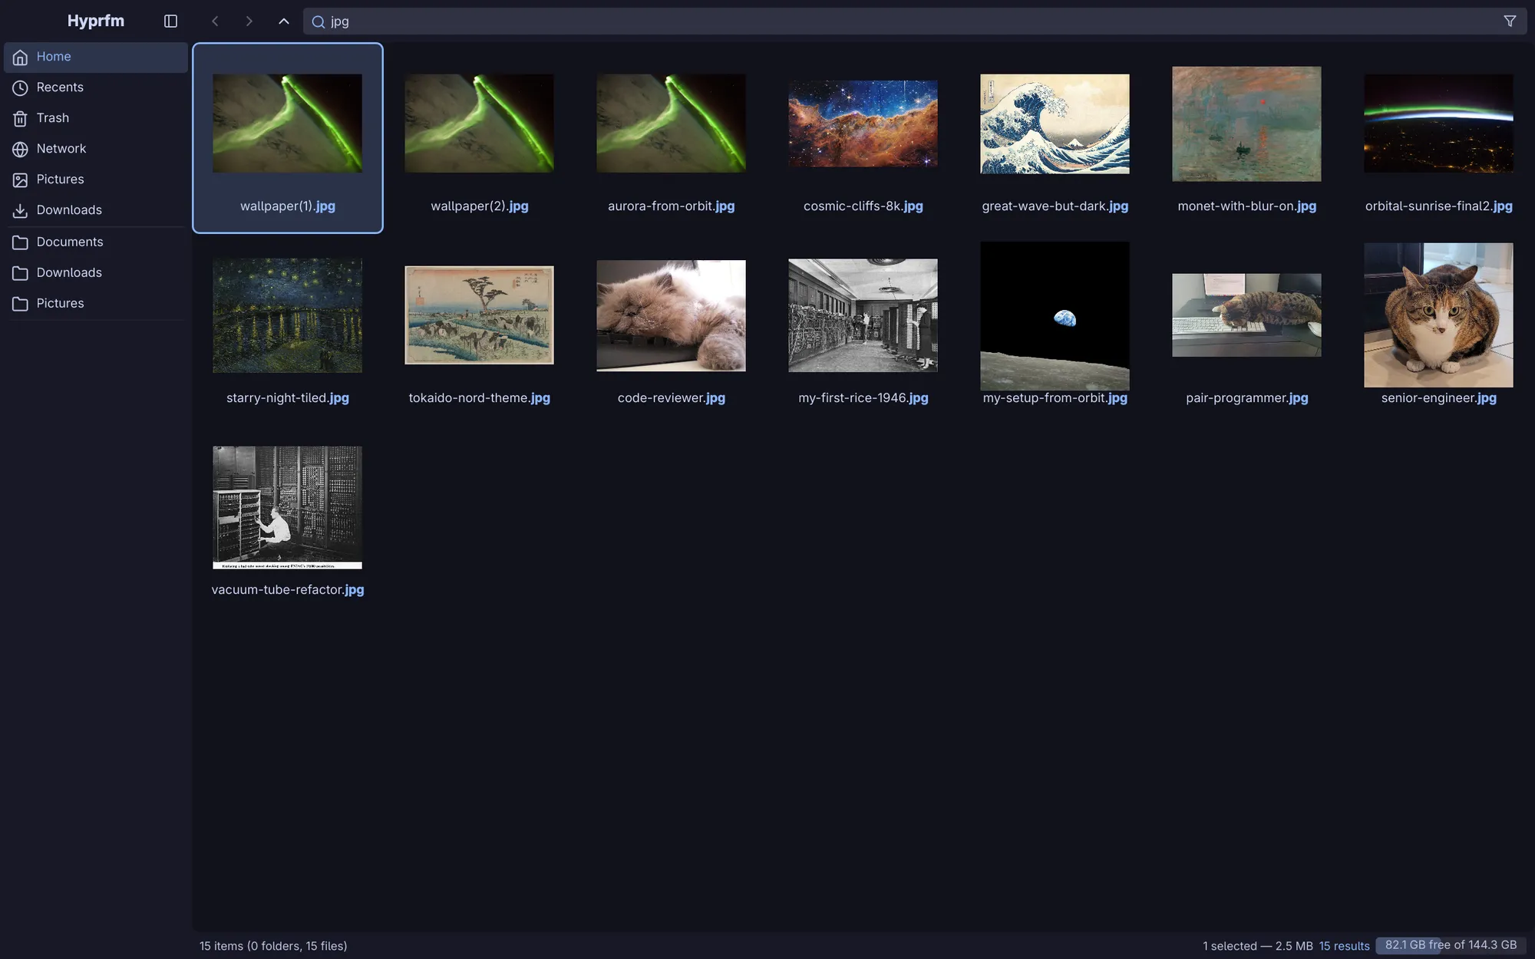Image resolution: width=1535 pixels, height=959 pixels.
Task: Click the Hyprfm app title
Action: 96,21
